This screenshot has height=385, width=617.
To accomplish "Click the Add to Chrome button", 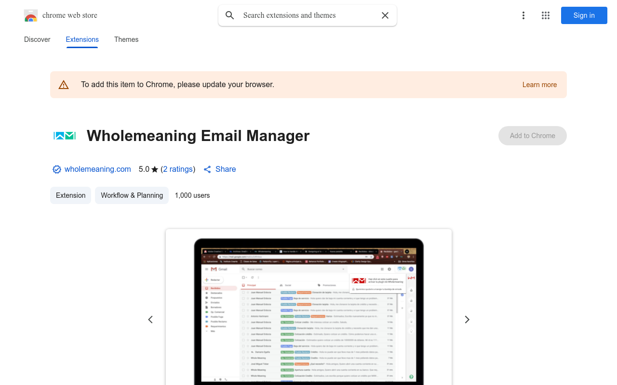I will 533,136.
